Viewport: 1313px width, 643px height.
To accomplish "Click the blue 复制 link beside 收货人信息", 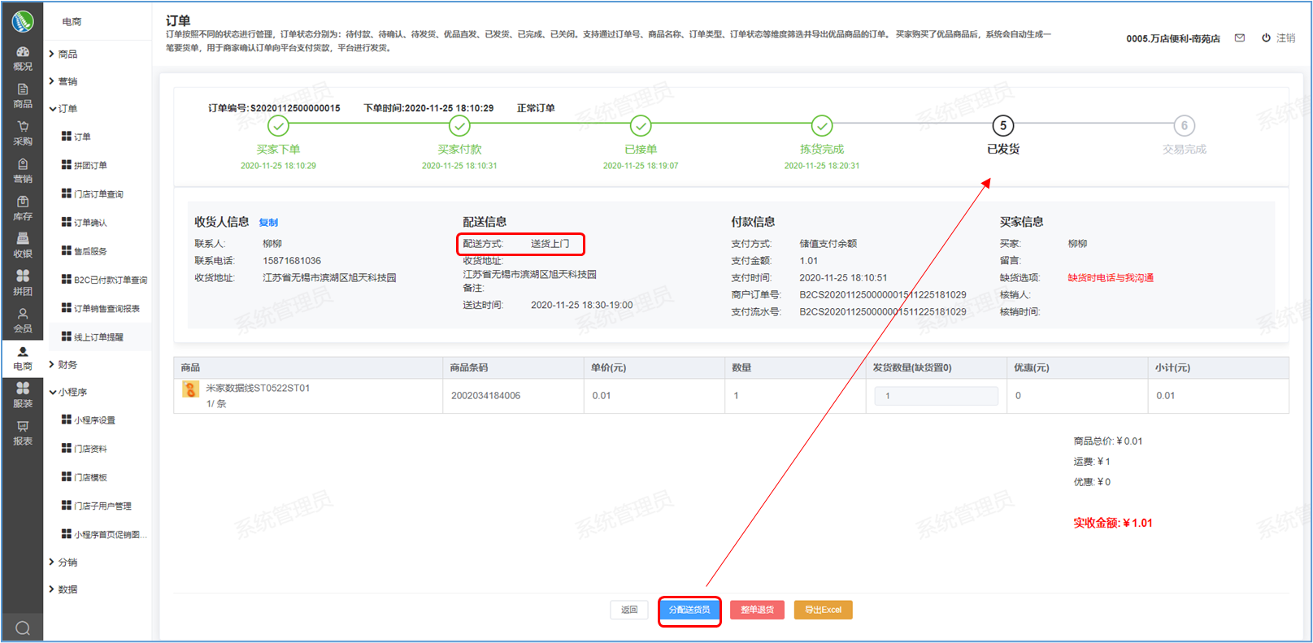I will [x=268, y=223].
